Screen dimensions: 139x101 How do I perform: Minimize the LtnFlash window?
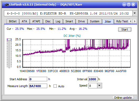[x=124, y=4]
